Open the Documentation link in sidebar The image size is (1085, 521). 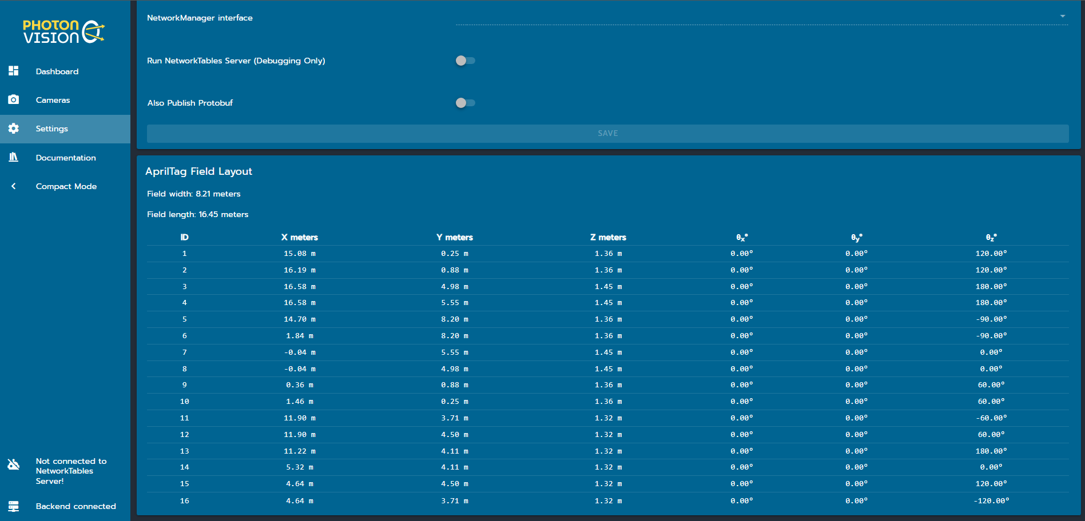[x=66, y=158]
